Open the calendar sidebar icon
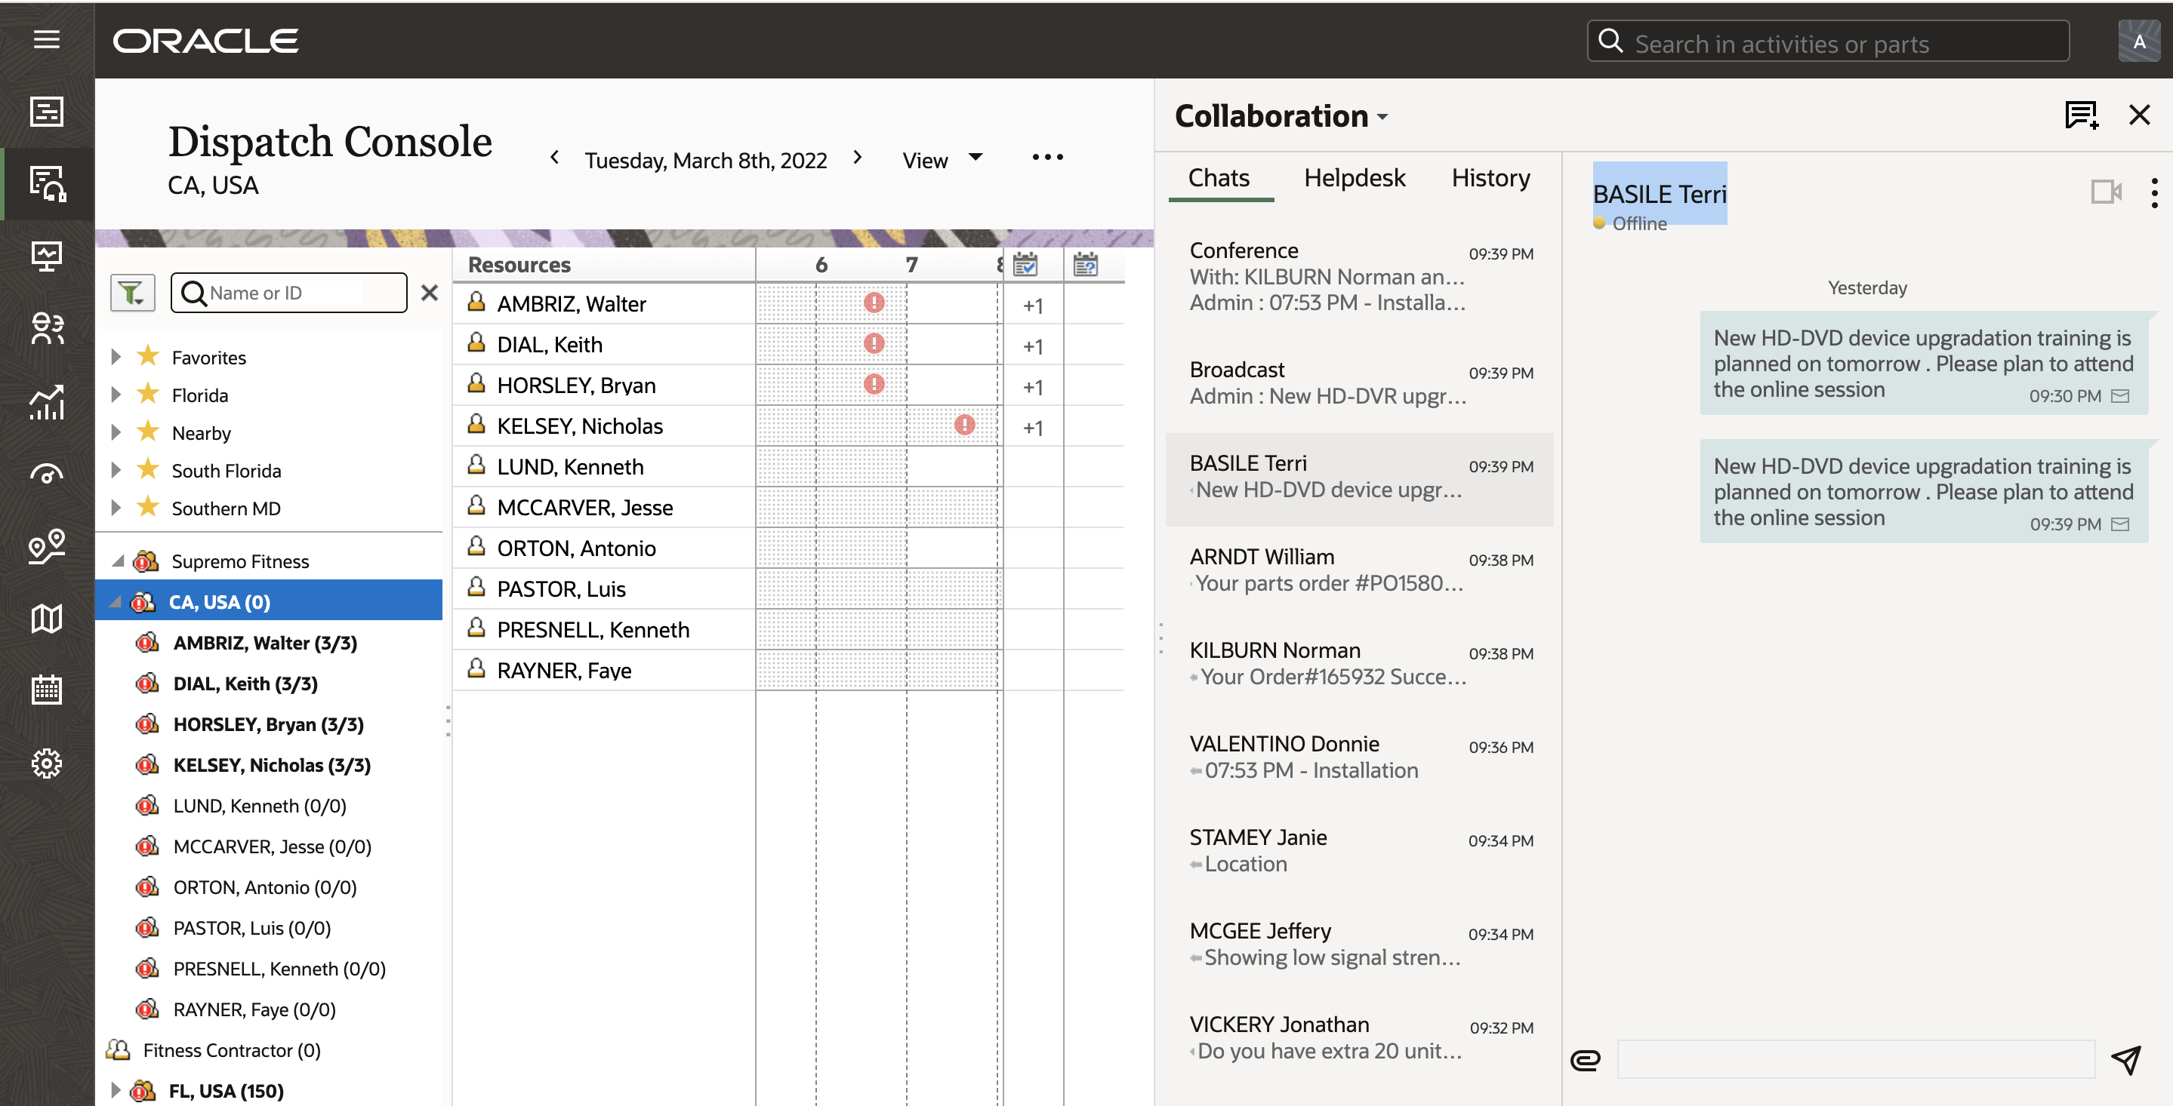 pos(46,690)
